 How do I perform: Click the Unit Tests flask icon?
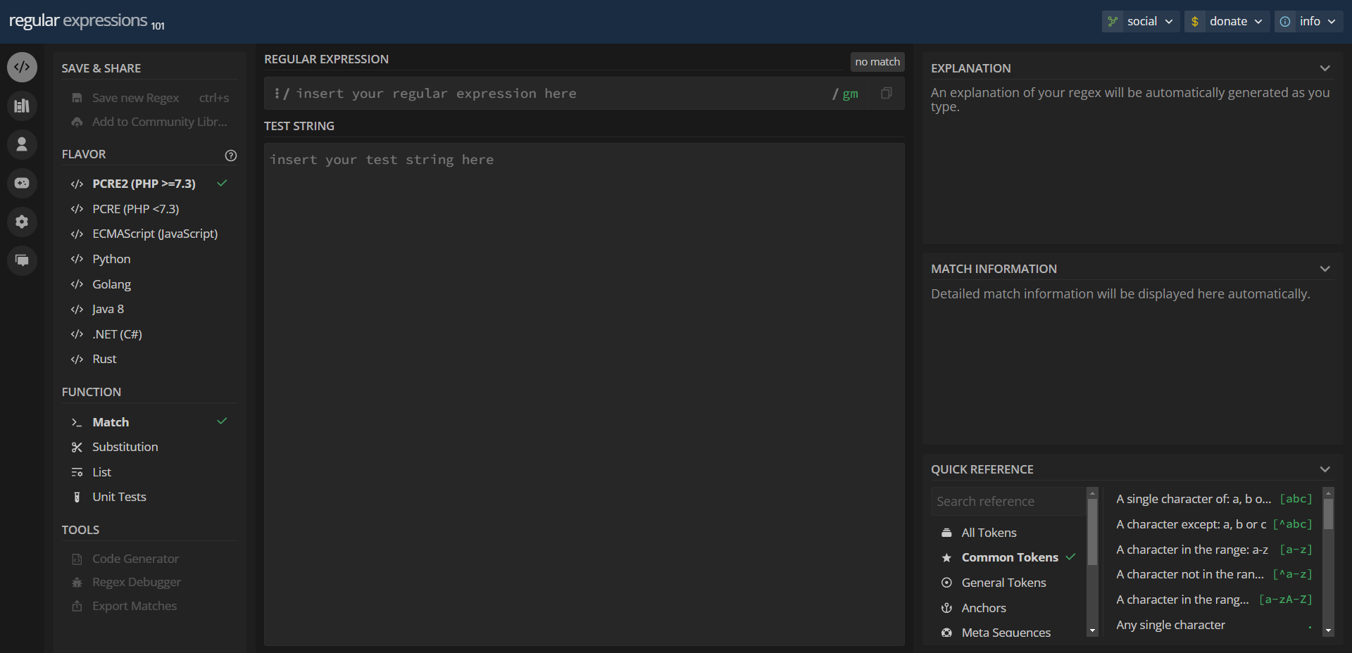(x=77, y=497)
